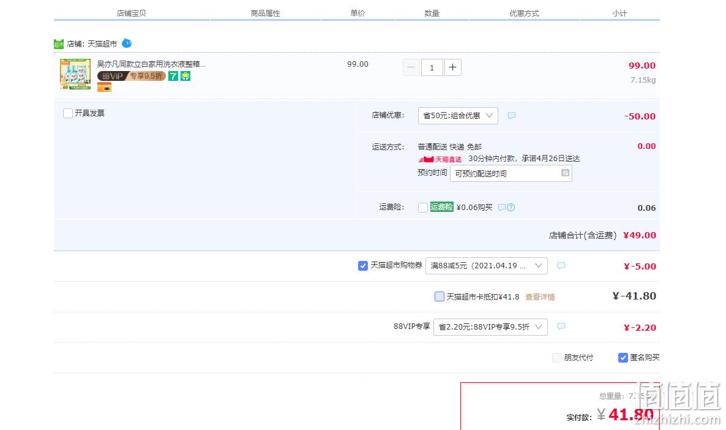This screenshot has width=726, height=430.
Task: Click the 88VIP 专享9.5折 badge
Action: (132, 76)
